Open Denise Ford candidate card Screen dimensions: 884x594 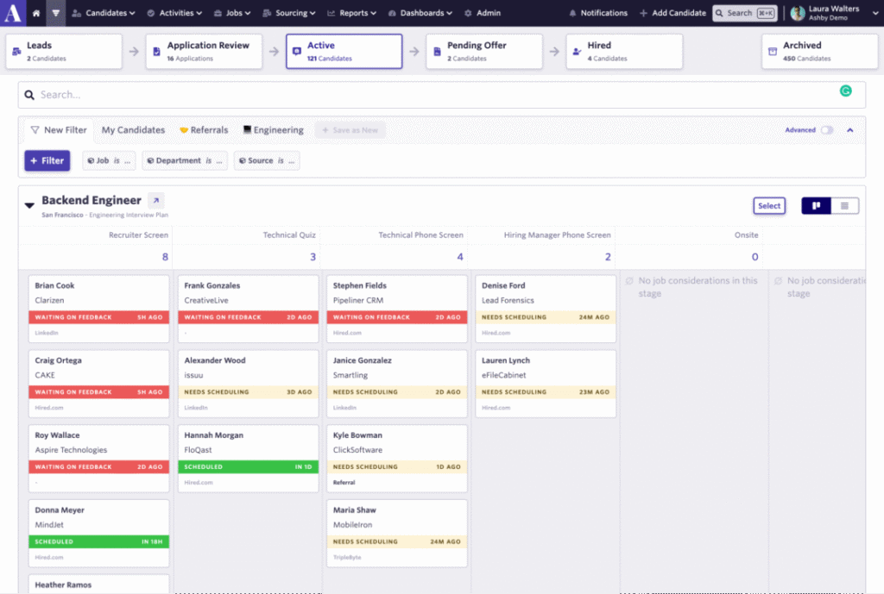546,309
